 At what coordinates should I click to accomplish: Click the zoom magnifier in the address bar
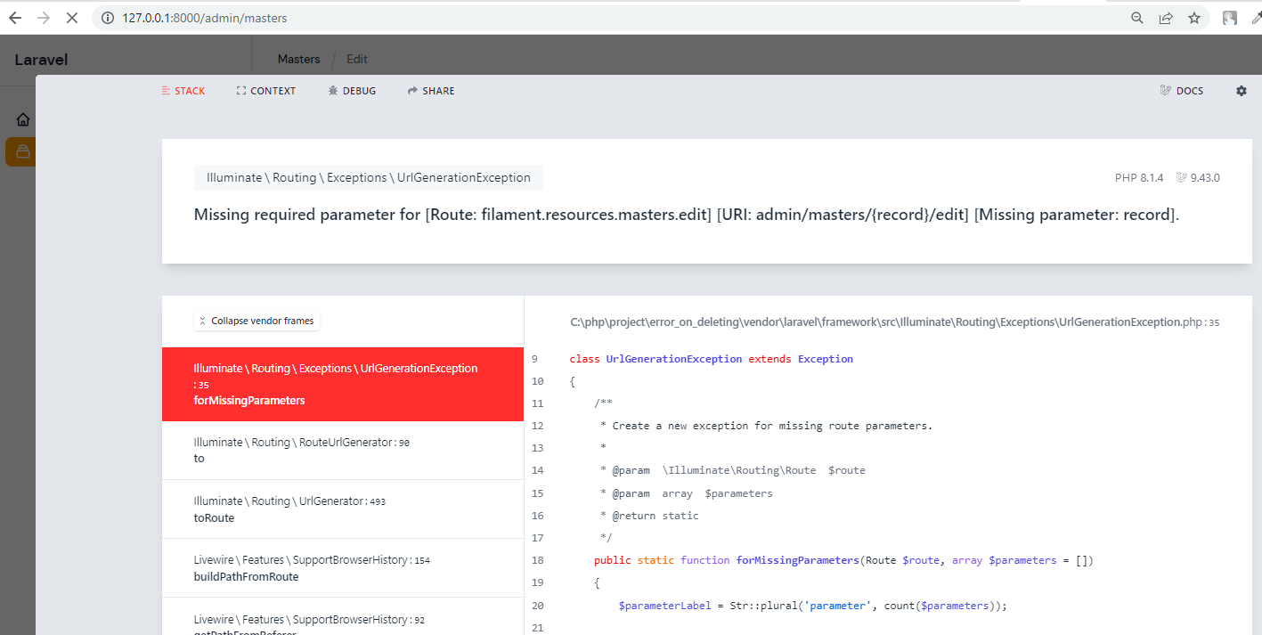(x=1136, y=17)
